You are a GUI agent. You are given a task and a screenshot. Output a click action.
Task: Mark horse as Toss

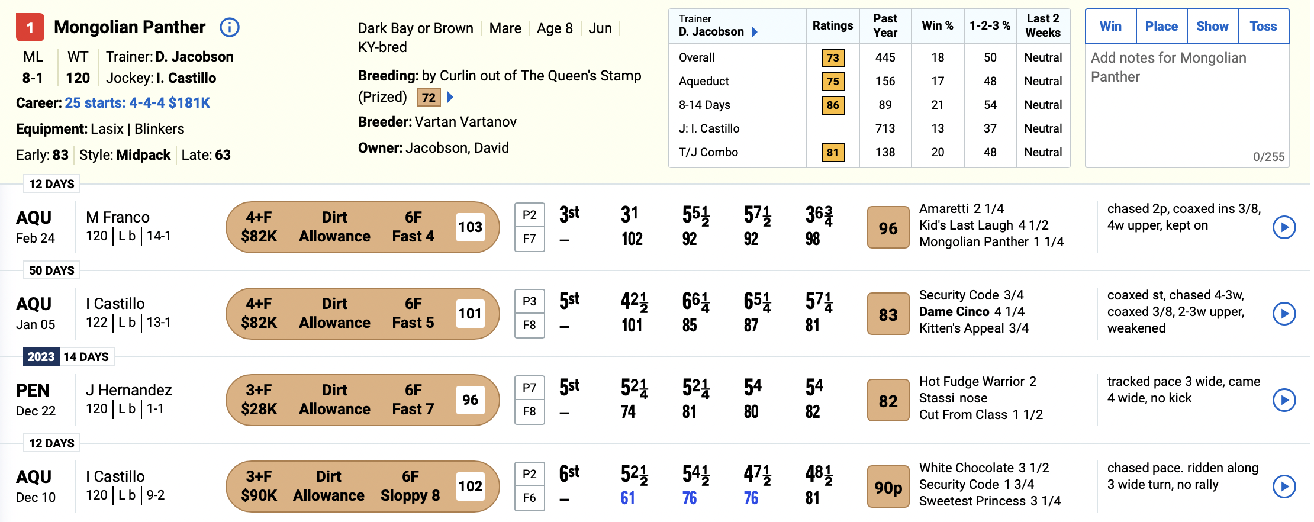pos(1264,26)
